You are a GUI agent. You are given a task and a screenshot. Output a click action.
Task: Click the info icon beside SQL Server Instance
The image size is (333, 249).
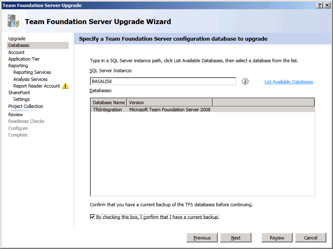(245, 81)
